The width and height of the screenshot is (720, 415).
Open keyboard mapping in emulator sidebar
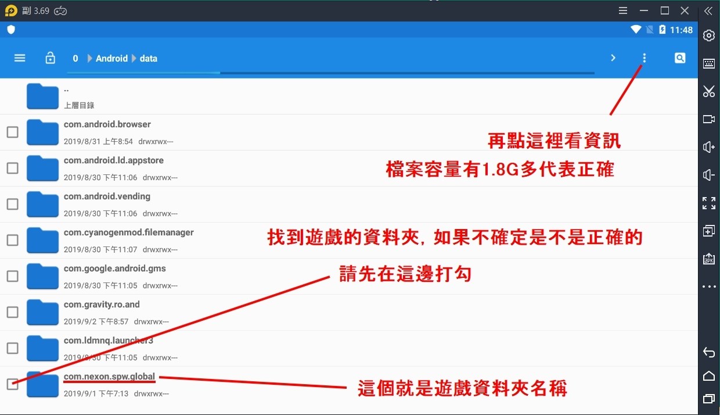click(x=709, y=63)
